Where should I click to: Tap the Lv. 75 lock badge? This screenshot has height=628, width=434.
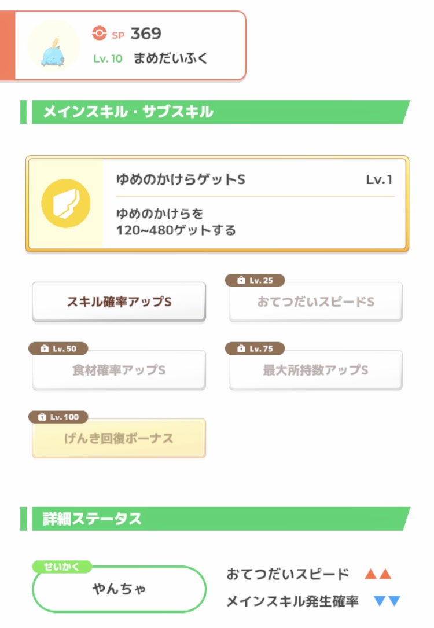pos(255,349)
